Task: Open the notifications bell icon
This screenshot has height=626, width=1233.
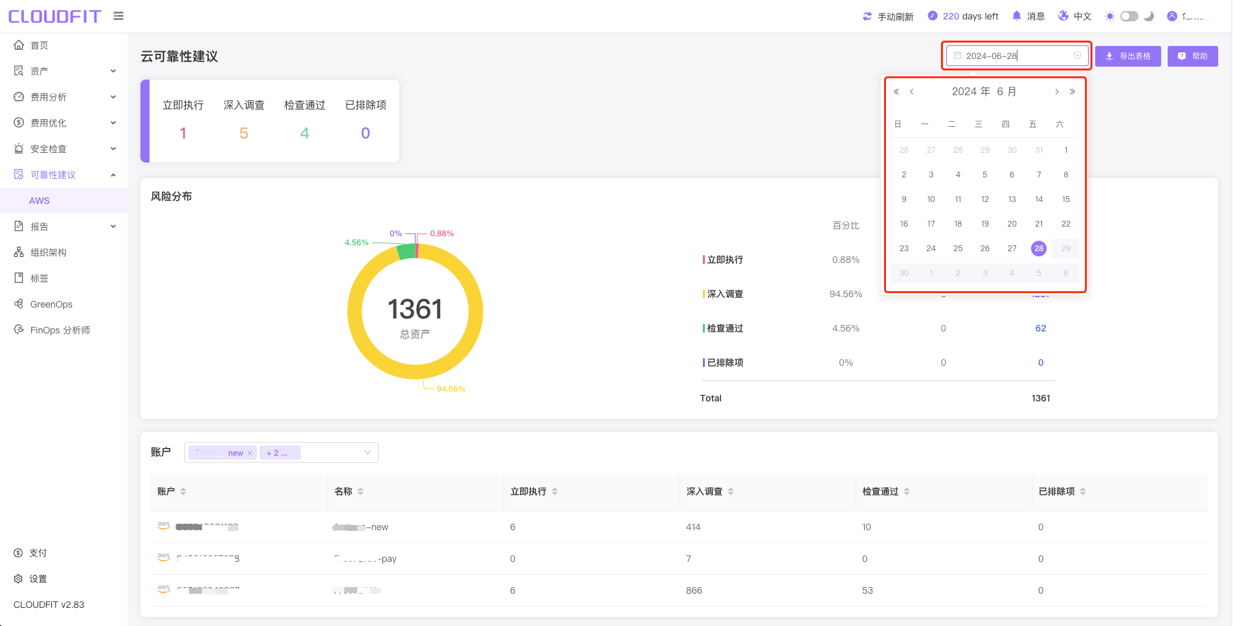Action: pos(1017,16)
